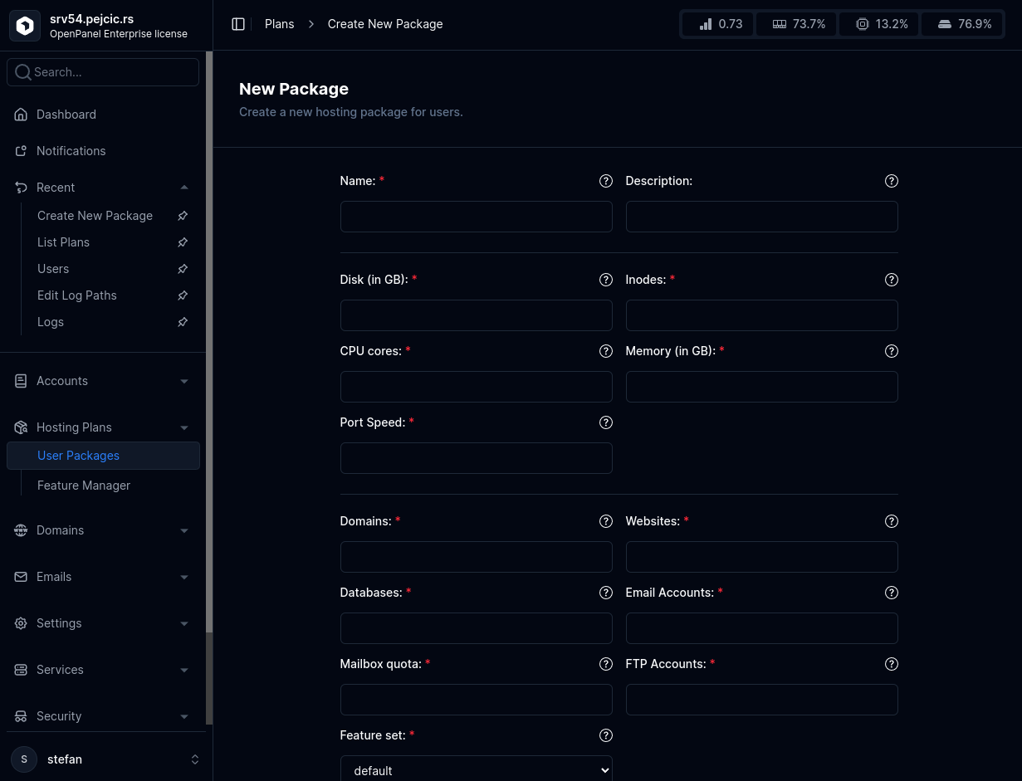Select the Dashboard home icon

click(x=21, y=114)
